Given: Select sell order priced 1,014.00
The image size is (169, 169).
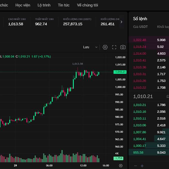Looking at the screenshot, I should click(x=139, y=54).
